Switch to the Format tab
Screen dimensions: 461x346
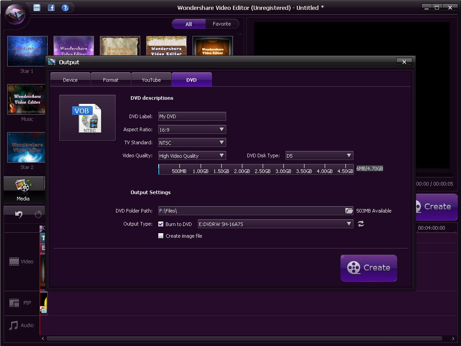coord(111,80)
